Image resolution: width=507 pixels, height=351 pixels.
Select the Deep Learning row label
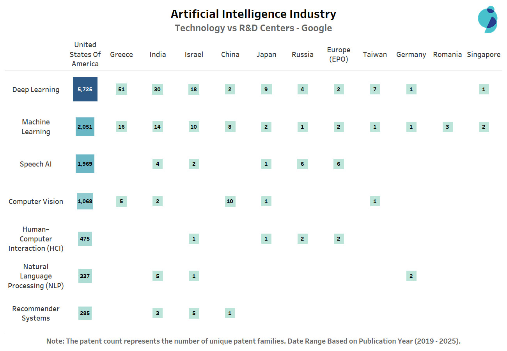tap(36, 90)
